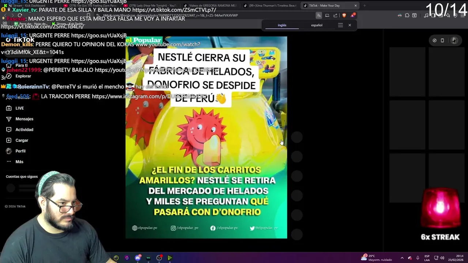The height and width of the screenshot is (263, 468).
Task: Open the weather widget showing 25°C
Action: click(376, 258)
